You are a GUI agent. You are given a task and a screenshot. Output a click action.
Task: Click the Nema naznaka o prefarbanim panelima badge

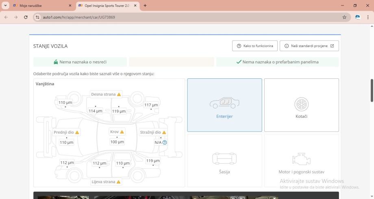277,62
